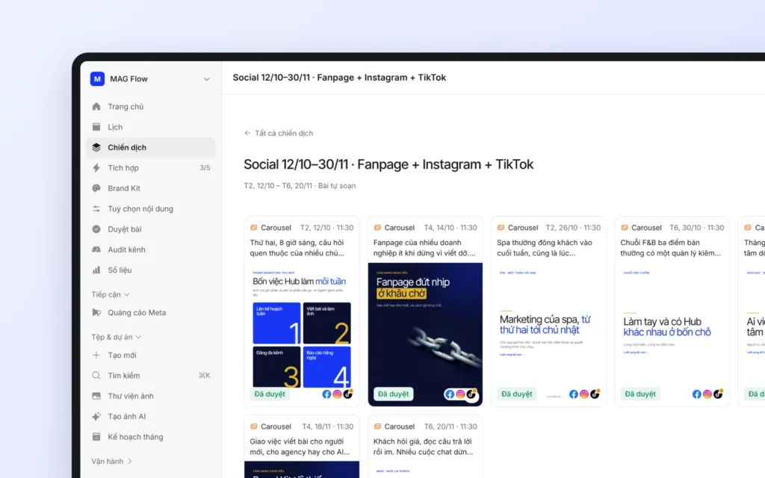765x478 pixels.
Task: Click date text 'T2, 12/10 – T6, 20/11 · Bài tự soạn'
Action: coord(300,186)
